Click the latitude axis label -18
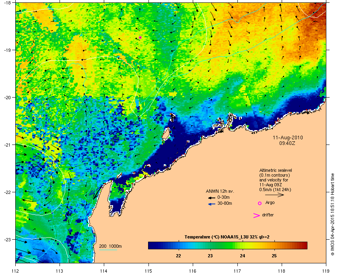338x273 pixels. coord(7,2)
